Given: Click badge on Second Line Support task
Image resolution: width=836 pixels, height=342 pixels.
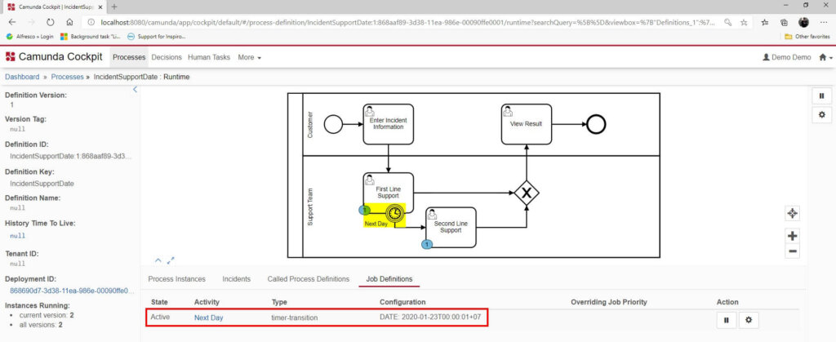Looking at the screenshot, I should [x=426, y=245].
